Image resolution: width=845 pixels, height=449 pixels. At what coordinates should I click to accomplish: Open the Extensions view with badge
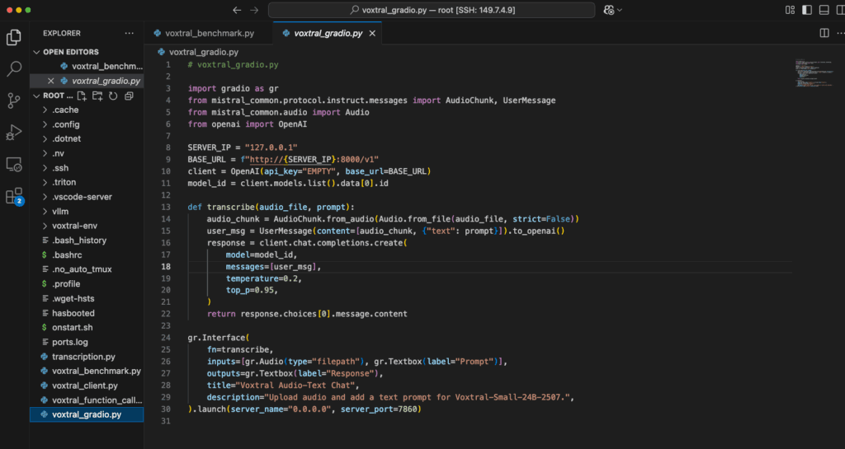coord(14,196)
